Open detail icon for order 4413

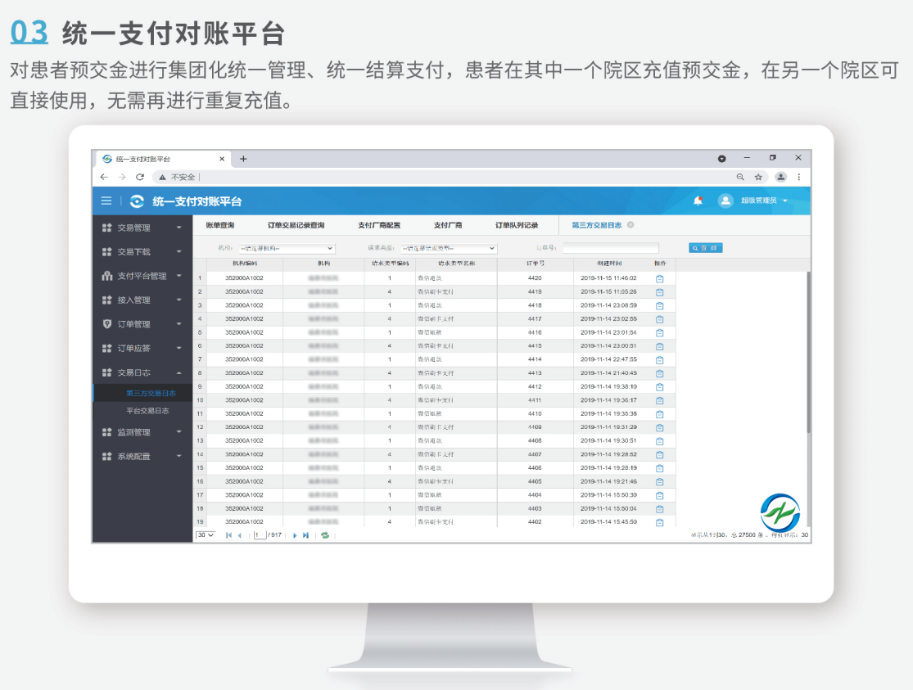pos(660,373)
